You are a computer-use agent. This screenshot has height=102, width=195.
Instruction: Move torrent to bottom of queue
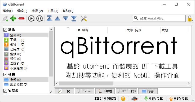74,18
